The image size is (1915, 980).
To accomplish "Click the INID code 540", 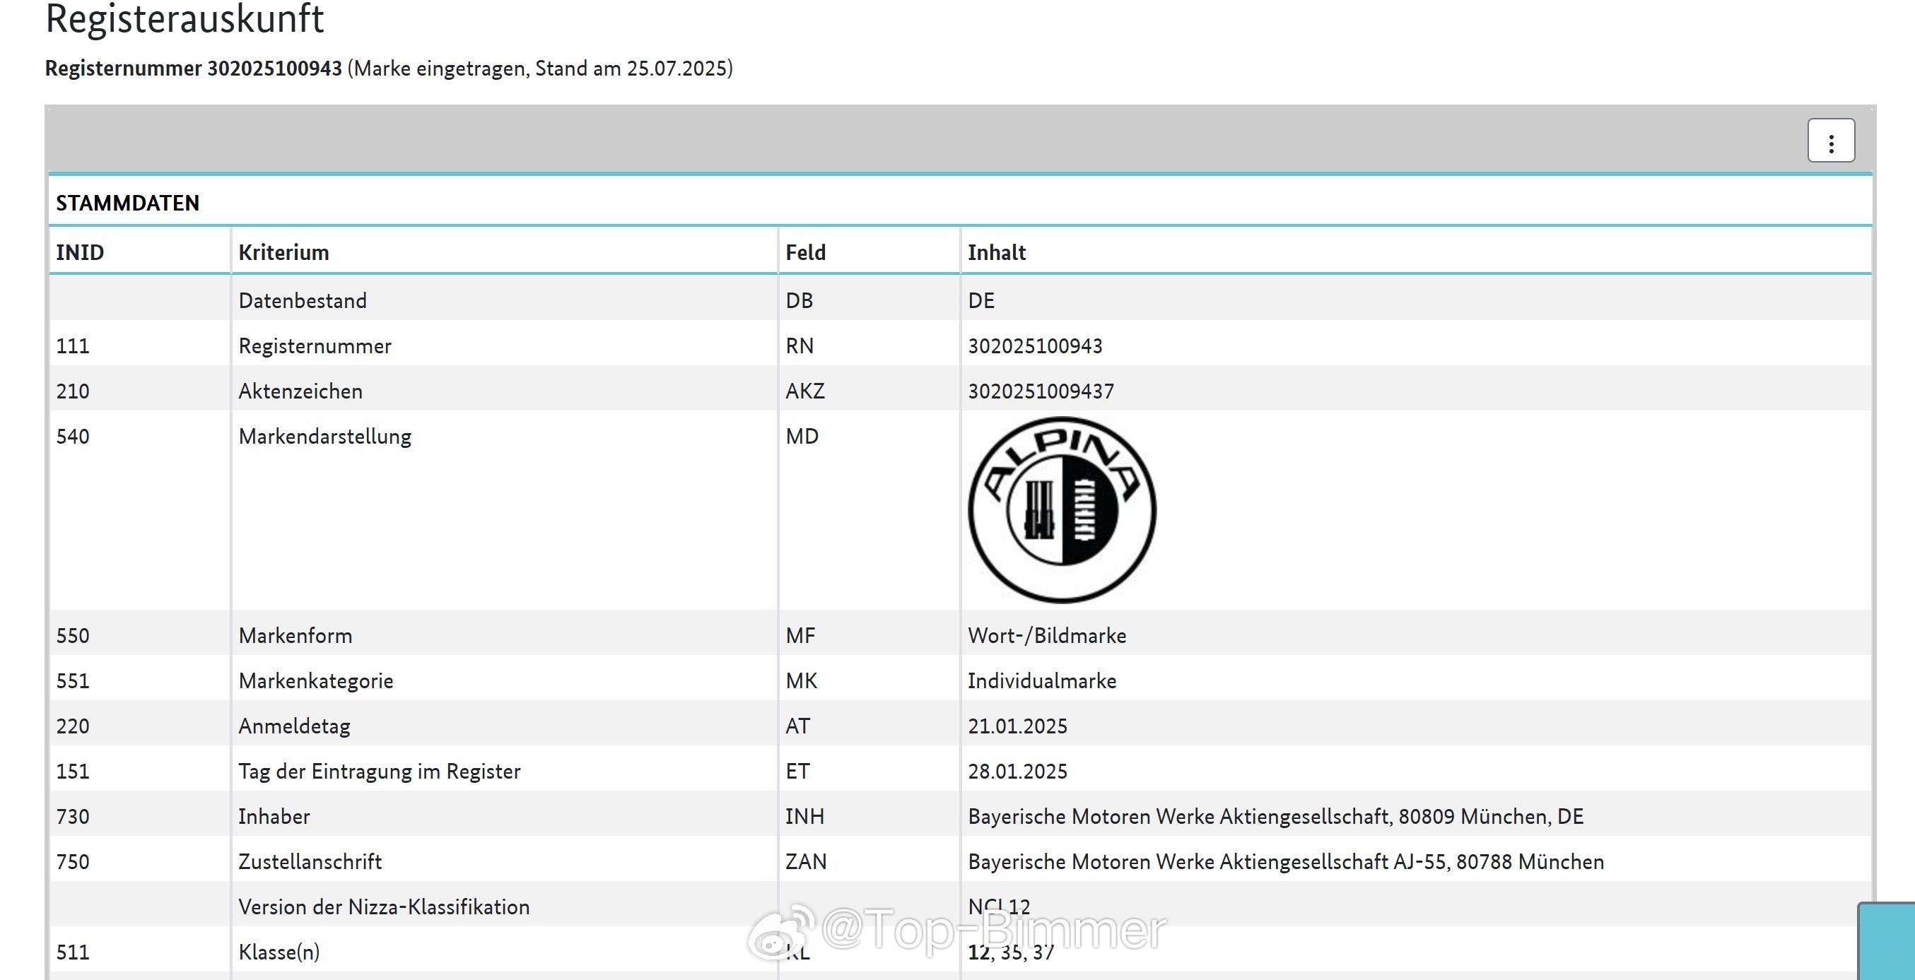I will [73, 437].
